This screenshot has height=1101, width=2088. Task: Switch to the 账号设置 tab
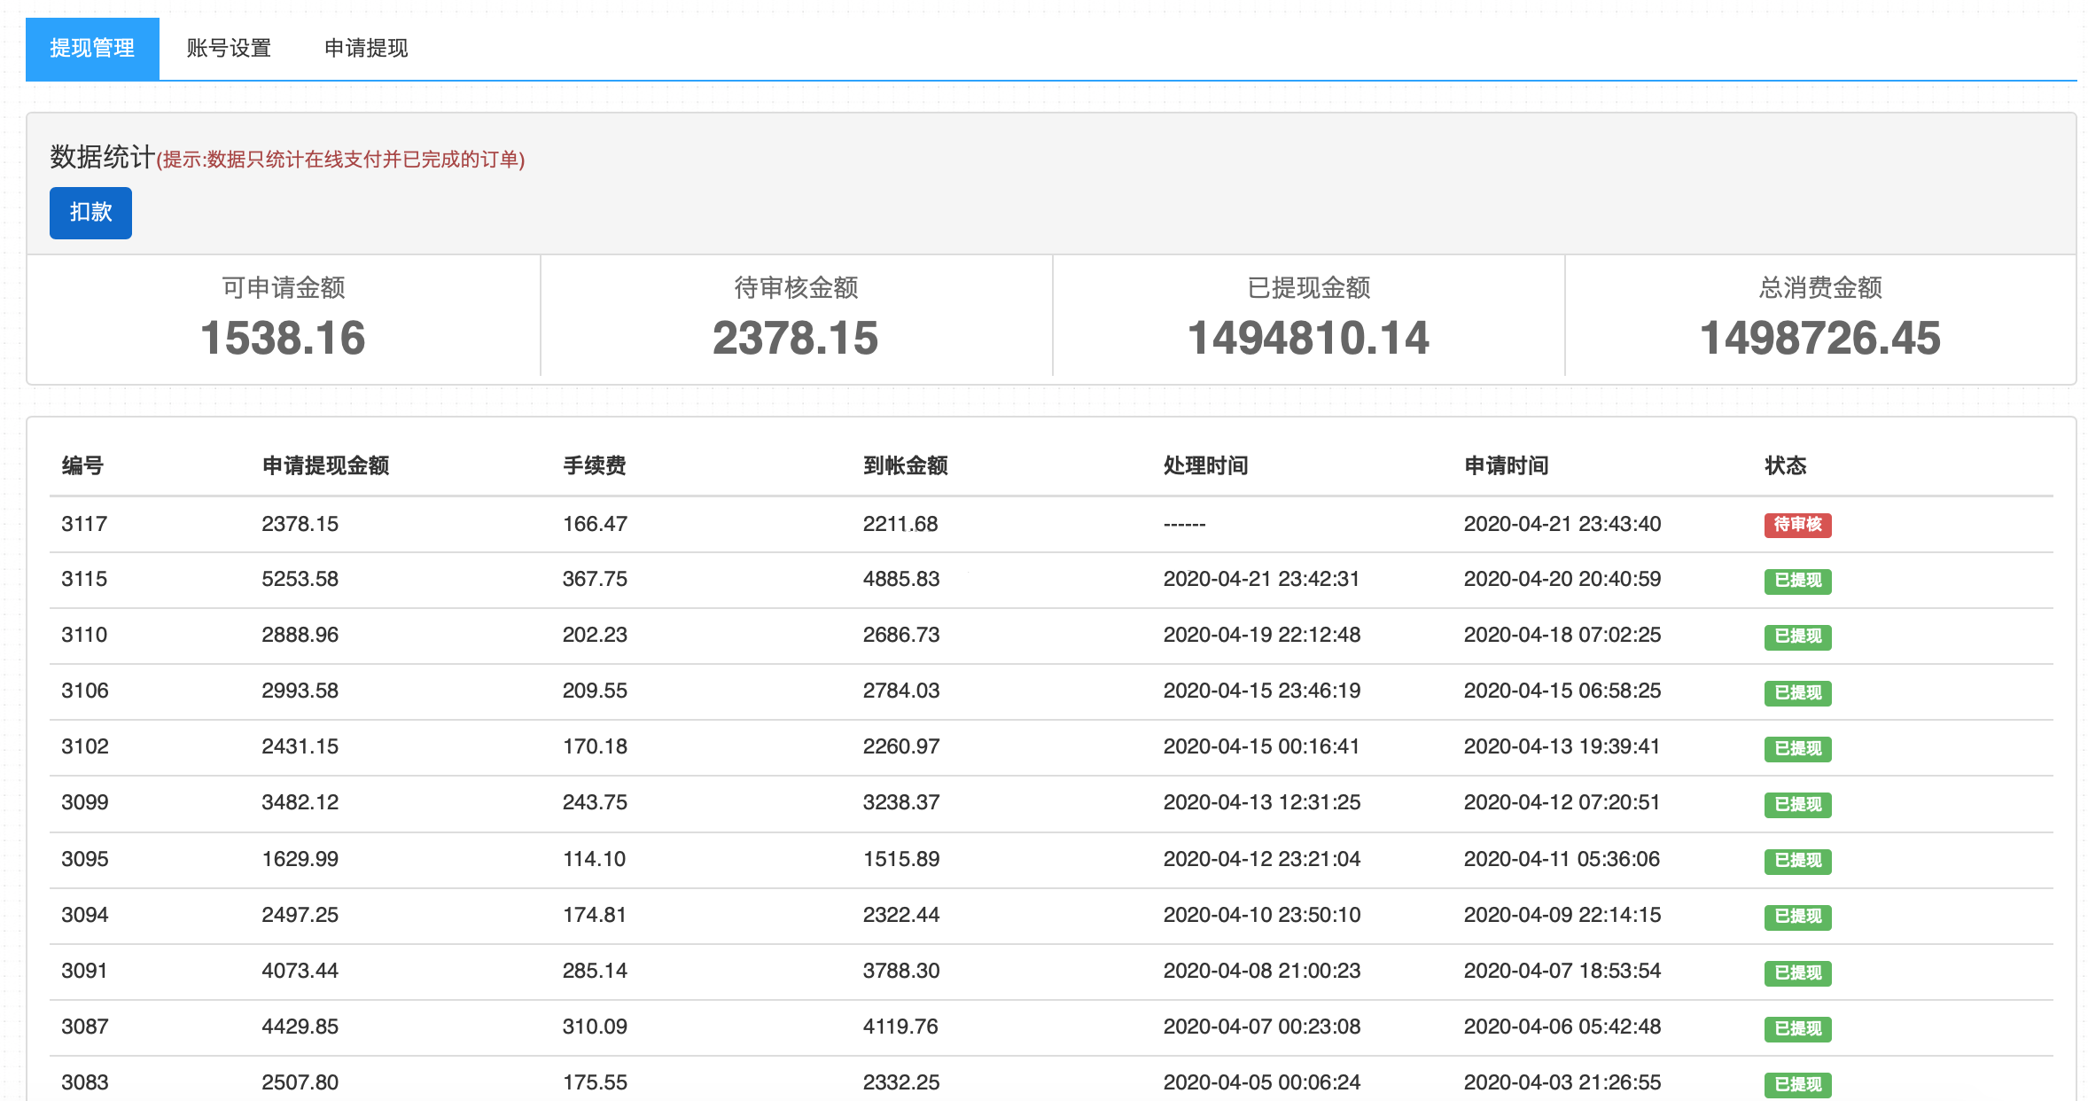[229, 48]
